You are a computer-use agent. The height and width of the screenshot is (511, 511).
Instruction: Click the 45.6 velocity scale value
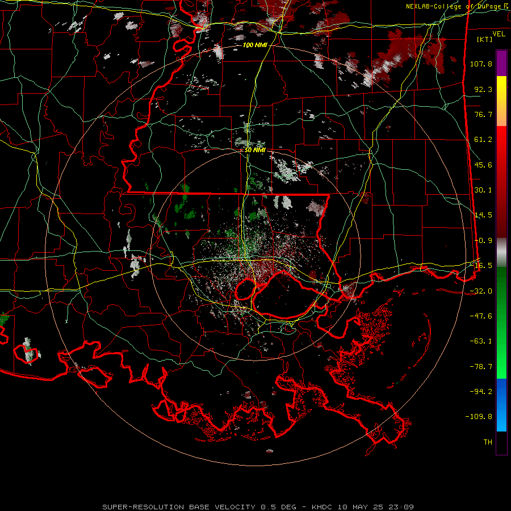(x=483, y=165)
